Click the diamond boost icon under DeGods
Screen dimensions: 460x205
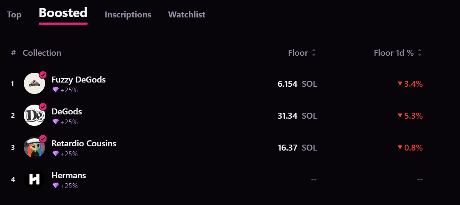[x=55, y=122]
